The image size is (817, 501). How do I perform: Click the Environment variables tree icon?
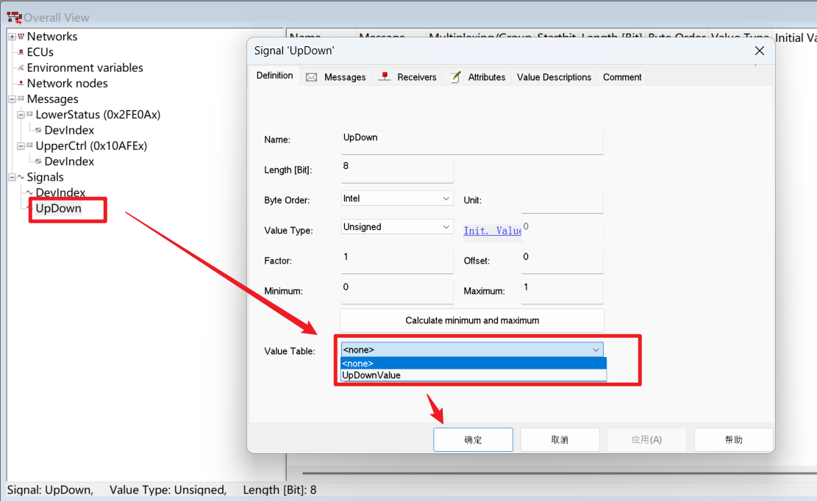pyautogui.click(x=21, y=68)
